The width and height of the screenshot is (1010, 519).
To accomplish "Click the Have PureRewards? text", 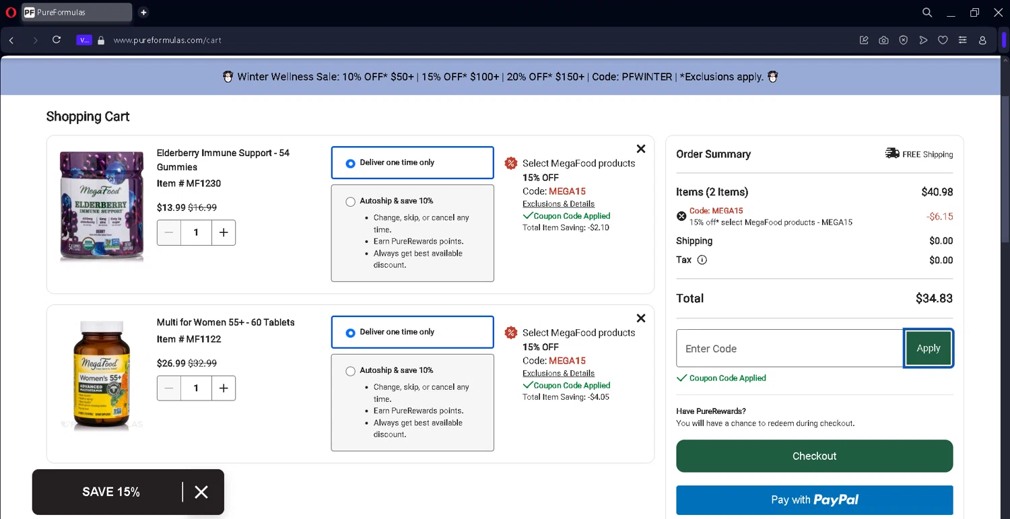I will [x=711, y=411].
